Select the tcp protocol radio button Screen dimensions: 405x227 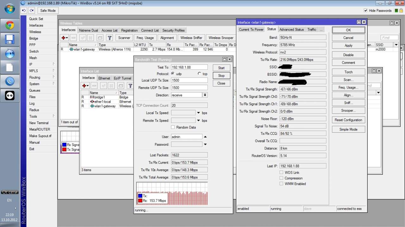199,74
